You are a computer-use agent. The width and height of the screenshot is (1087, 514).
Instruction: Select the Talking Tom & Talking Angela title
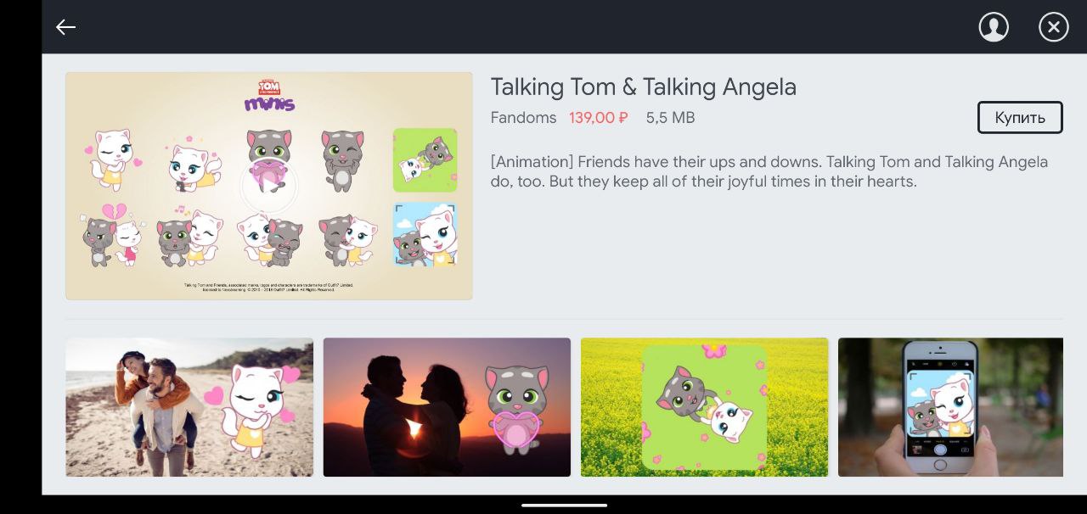pyautogui.click(x=644, y=87)
